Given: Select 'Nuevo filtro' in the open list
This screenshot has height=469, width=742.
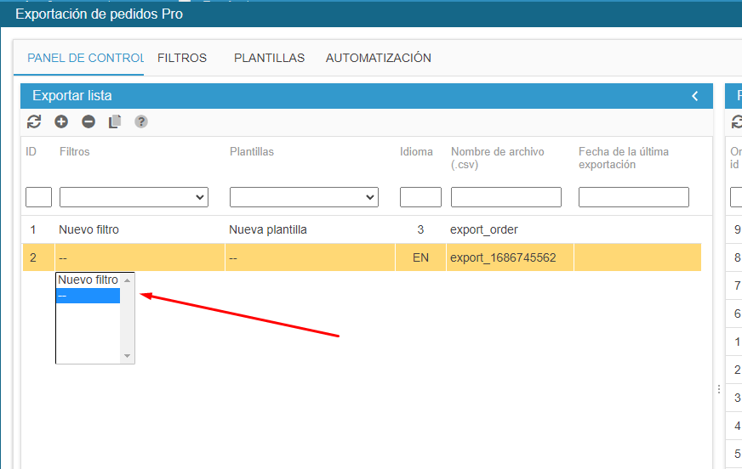Looking at the screenshot, I should pos(88,280).
